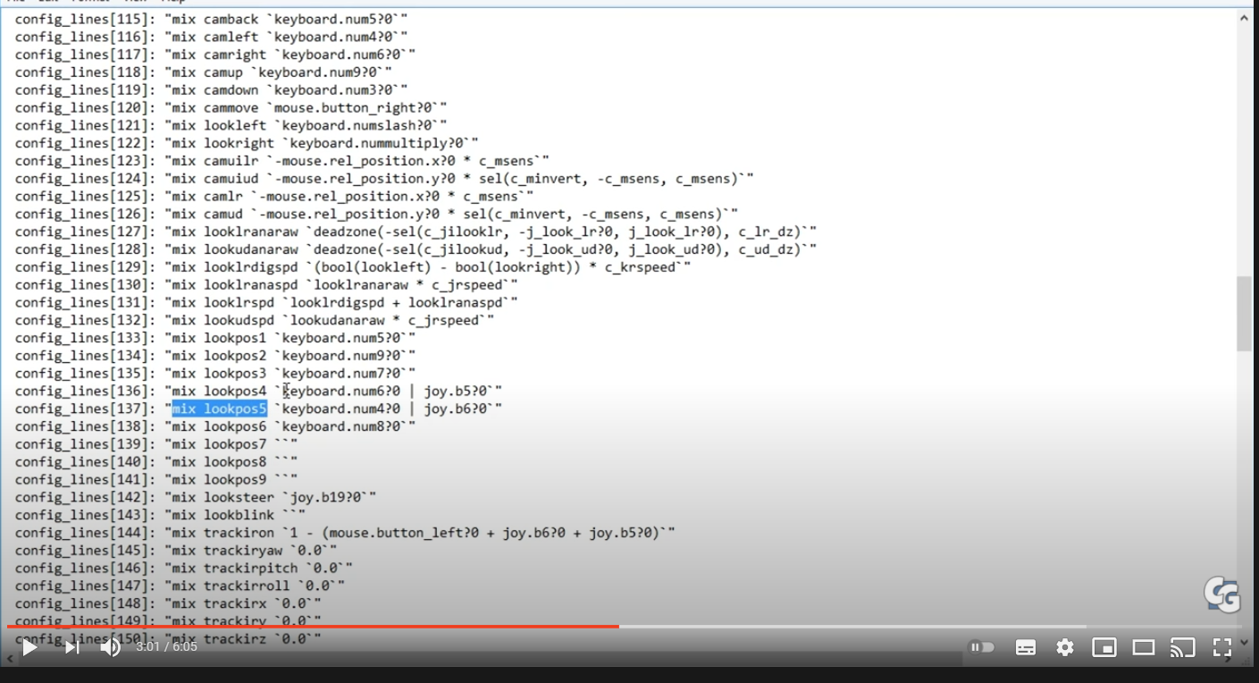Viewport: 1259px width, 683px height.
Task: Click line 147 "mix trackirroll" entry
Action: click(180, 586)
